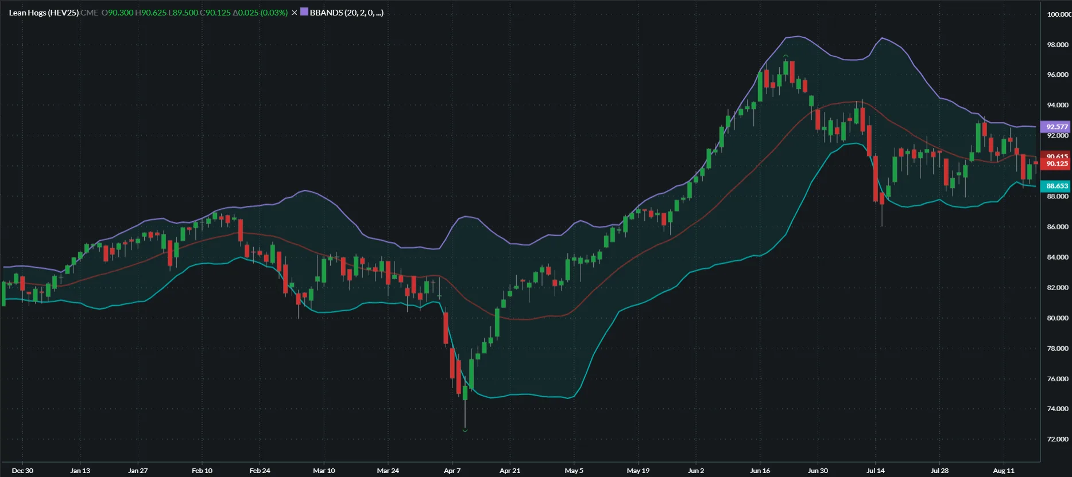Viewport: 1072px width, 477px height.
Task: Click the Lean Hogs (HEV25) symbol title
Action: click(x=44, y=13)
